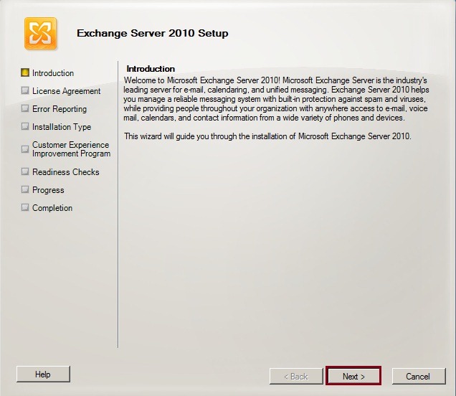Click the square marker beside Completion
This screenshot has width=456, height=396.
(25, 207)
